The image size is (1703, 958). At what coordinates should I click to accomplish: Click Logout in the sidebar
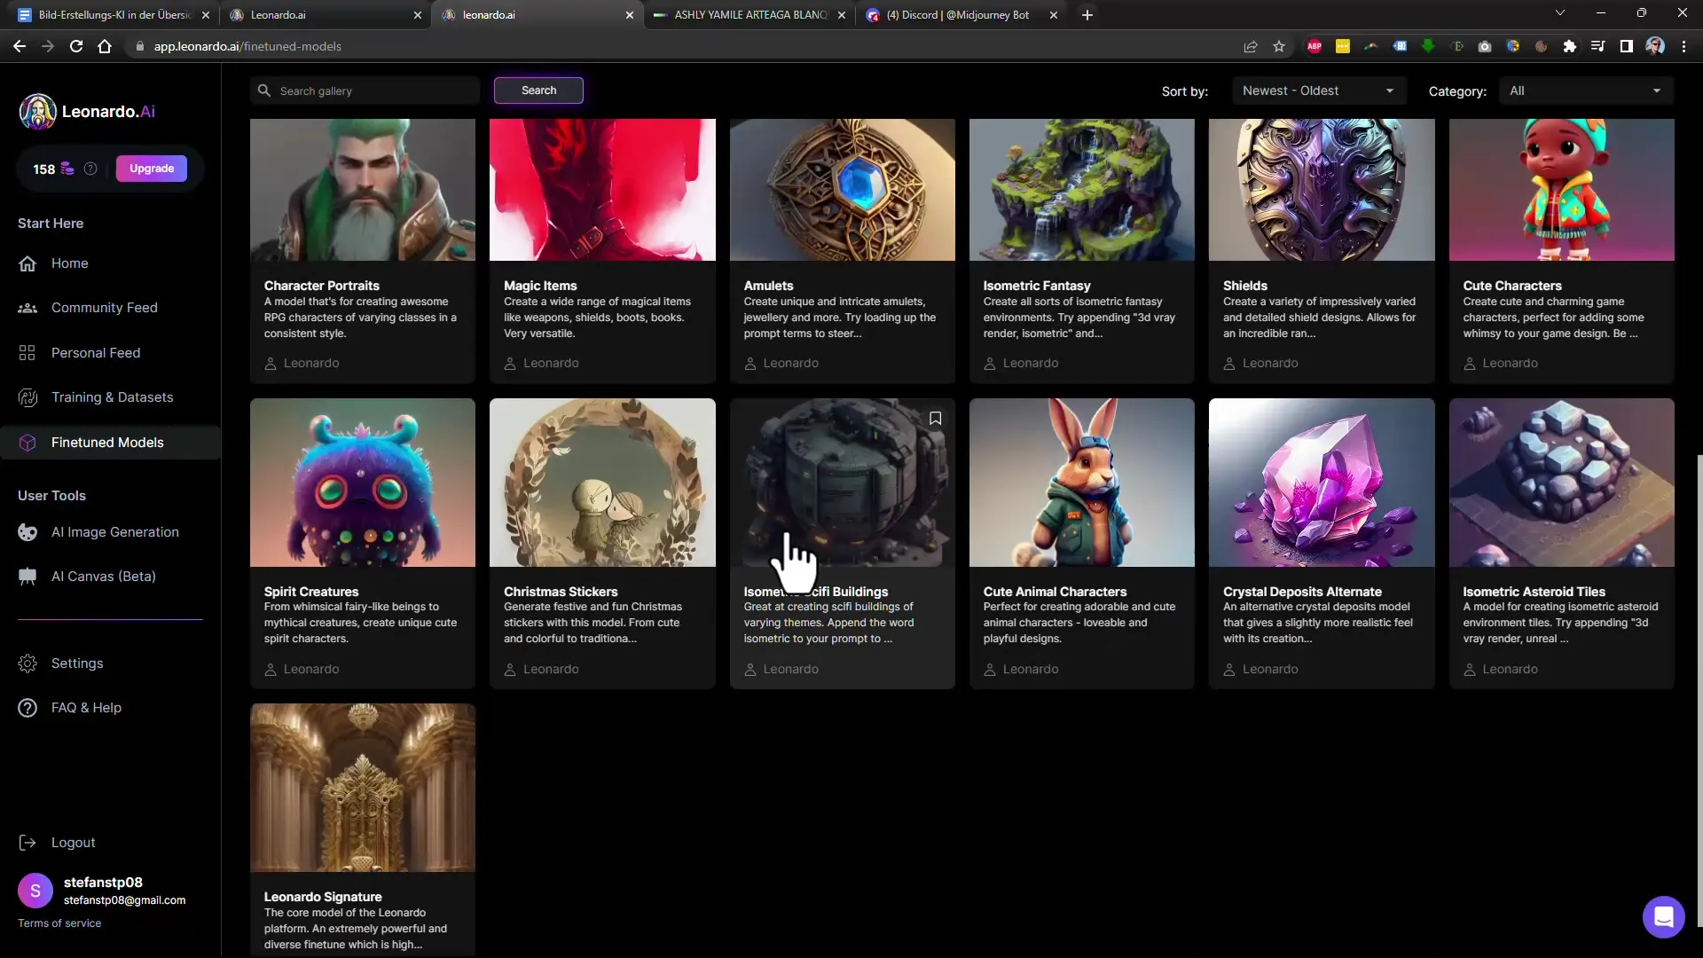point(74,842)
